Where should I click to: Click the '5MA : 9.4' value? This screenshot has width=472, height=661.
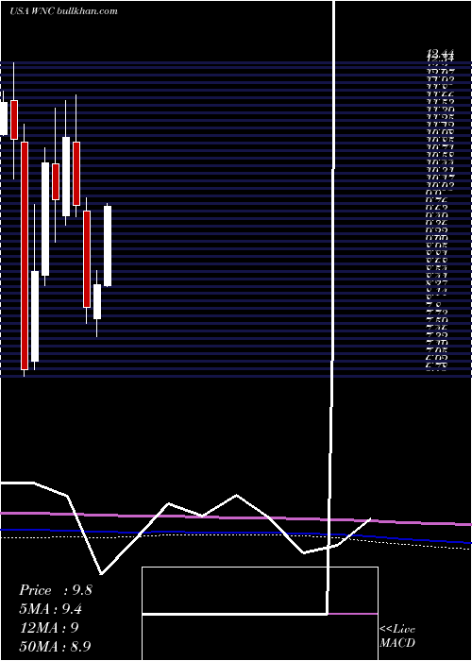pos(51,609)
